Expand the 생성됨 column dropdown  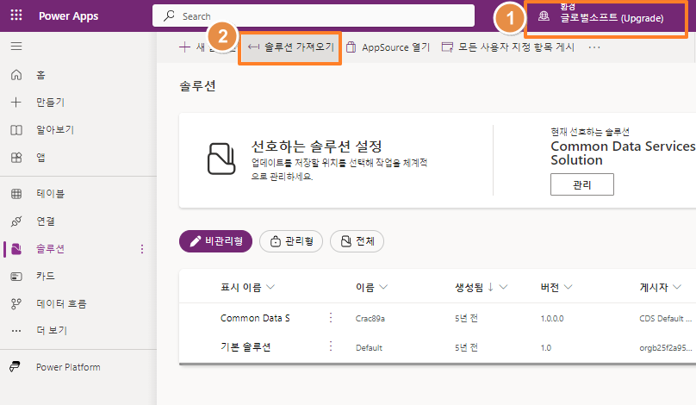pos(503,287)
